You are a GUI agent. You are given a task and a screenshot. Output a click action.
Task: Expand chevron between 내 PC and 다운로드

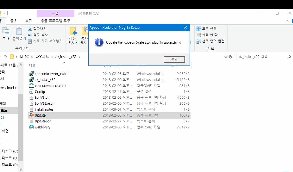click(x=32, y=57)
